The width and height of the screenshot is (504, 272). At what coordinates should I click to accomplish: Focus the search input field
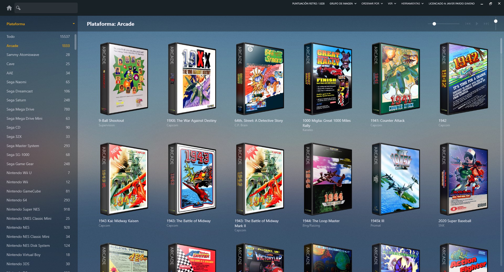pos(46,8)
